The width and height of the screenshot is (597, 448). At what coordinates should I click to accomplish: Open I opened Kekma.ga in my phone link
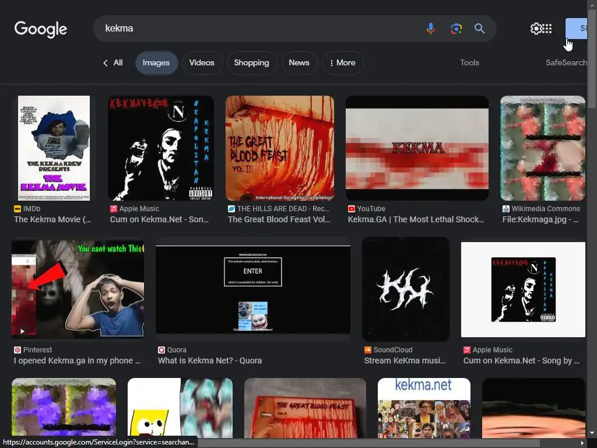[x=78, y=360]
